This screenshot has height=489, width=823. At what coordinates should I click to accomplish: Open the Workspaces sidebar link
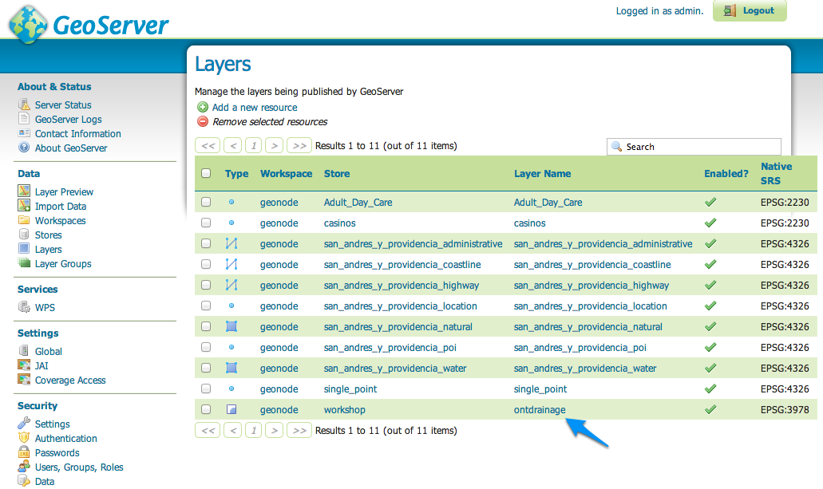pos(61,221)
